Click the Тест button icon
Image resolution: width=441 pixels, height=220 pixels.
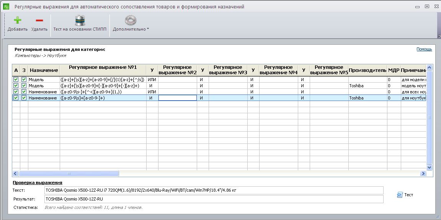click(400, 195)
